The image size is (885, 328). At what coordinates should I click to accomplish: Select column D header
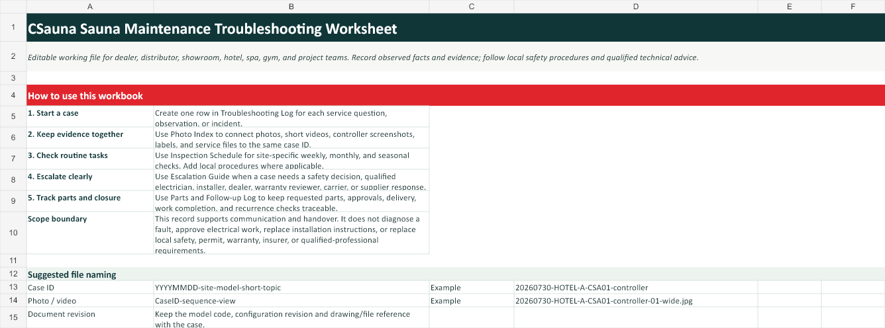point(636,7)
